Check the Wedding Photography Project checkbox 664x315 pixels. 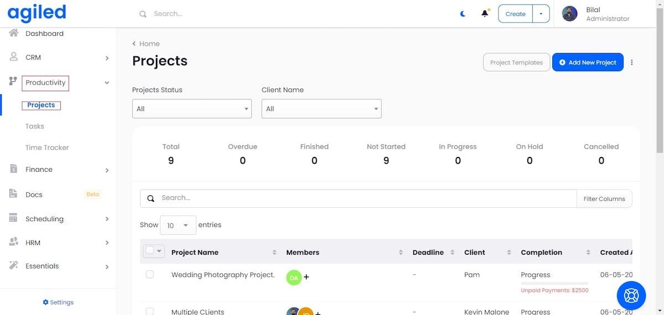pos(149,275)
